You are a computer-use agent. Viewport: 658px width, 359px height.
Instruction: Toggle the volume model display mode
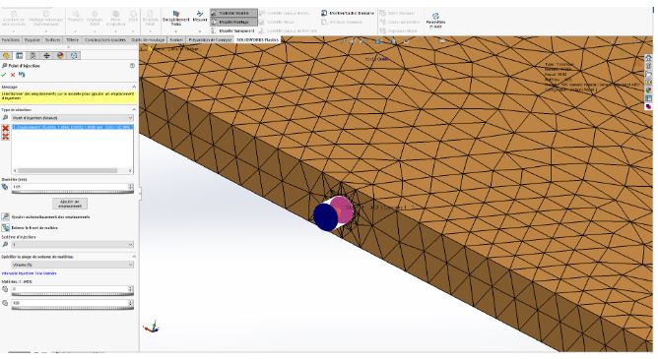234,13
